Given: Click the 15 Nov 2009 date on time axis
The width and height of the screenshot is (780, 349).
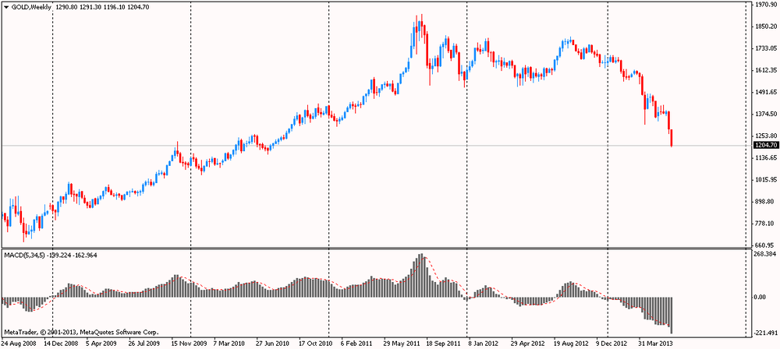Looking at the screenshot, I should (190, 343).
